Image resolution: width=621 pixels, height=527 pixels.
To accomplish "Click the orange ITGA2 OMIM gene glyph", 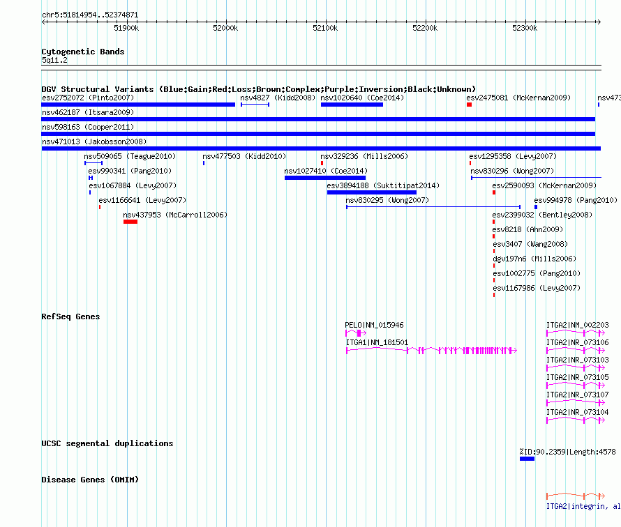I will click(x=576, y=496).
